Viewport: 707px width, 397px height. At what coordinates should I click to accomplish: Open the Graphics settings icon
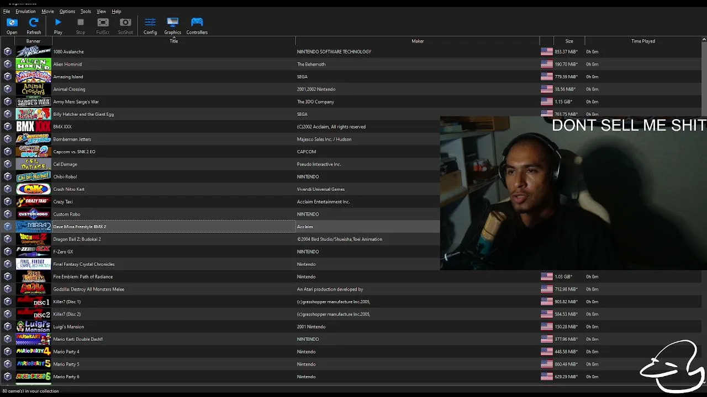click(172, 25)
